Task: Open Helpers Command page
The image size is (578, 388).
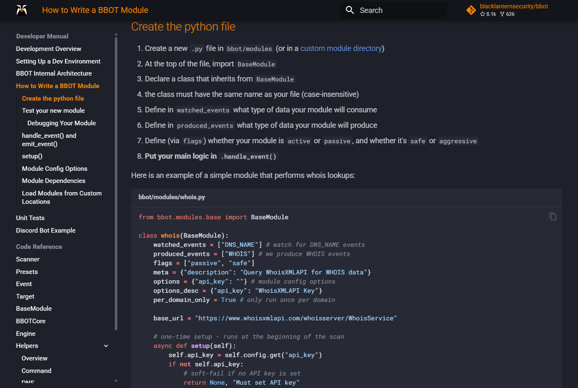Action: 36,371
